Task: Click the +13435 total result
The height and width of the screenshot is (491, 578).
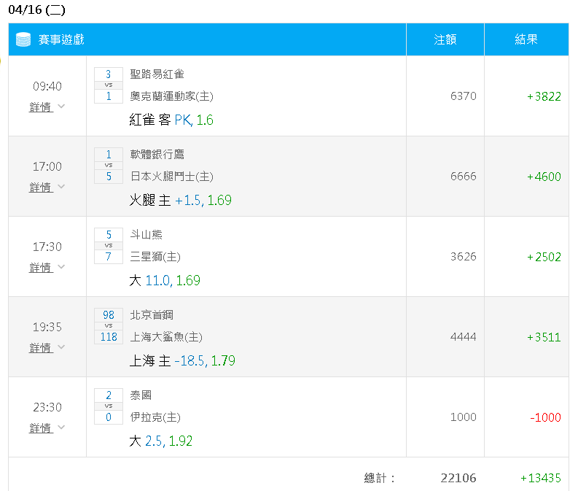Action: [x=540, y=478]
